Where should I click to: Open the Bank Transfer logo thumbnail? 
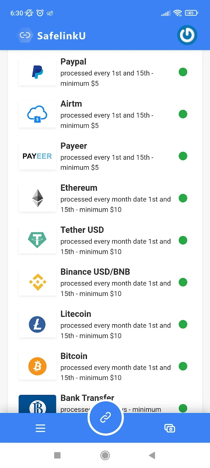pos(37,405)
